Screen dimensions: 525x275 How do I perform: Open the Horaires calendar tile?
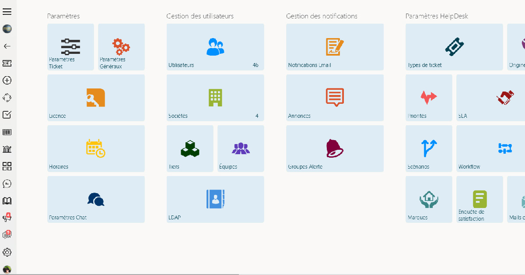(96, 148)
